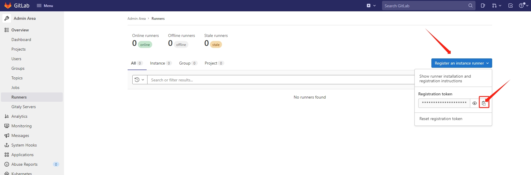Click the GitLab fox logo
The width and height of the screenshot is (531, 175).
pos(8,6)
